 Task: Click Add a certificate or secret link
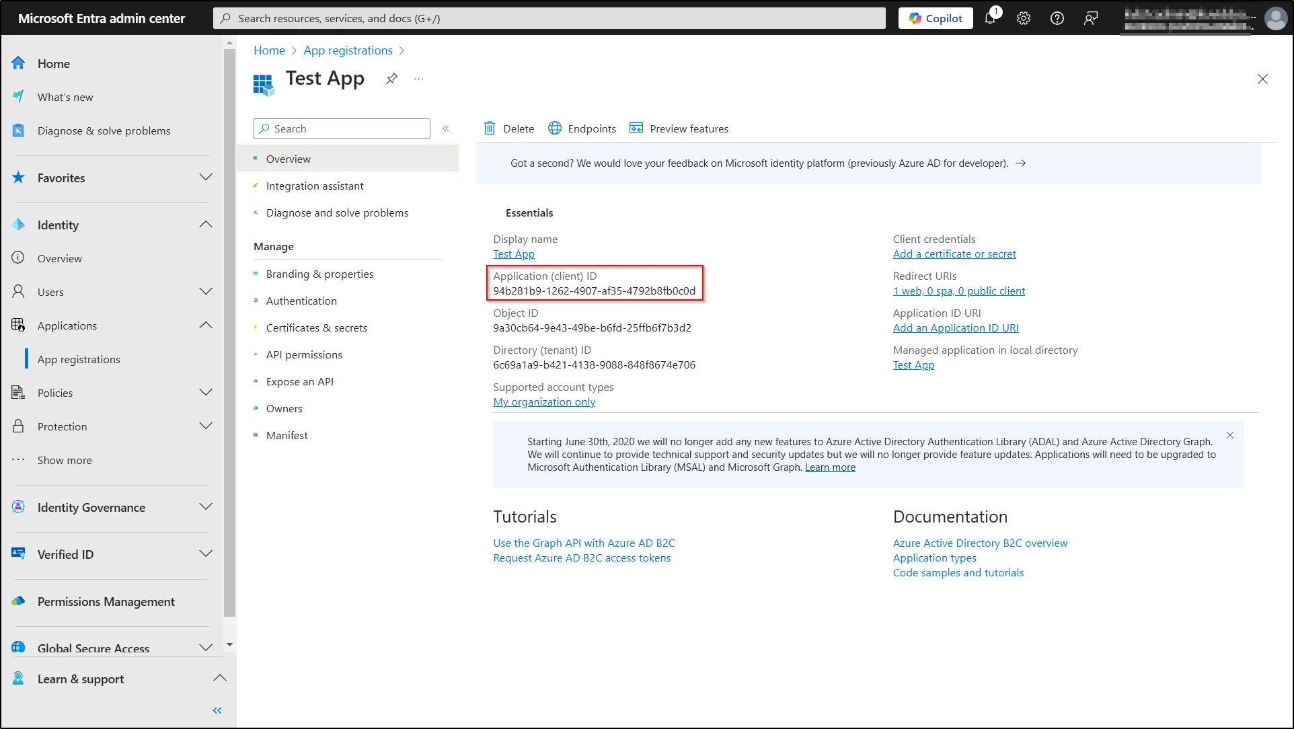pyautogui.click(x=954, y=254)
